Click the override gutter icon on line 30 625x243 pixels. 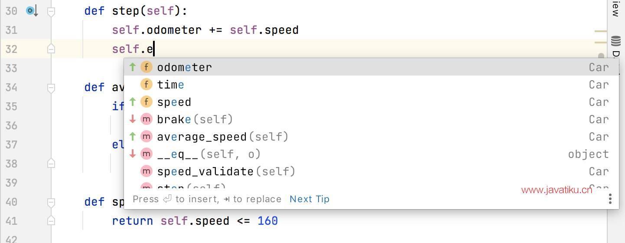point(32,11)
